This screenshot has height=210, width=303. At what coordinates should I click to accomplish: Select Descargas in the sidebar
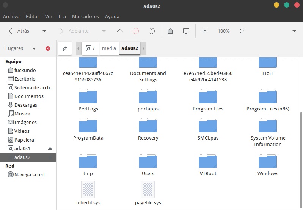pyautogui.click(x=28, y=105)
